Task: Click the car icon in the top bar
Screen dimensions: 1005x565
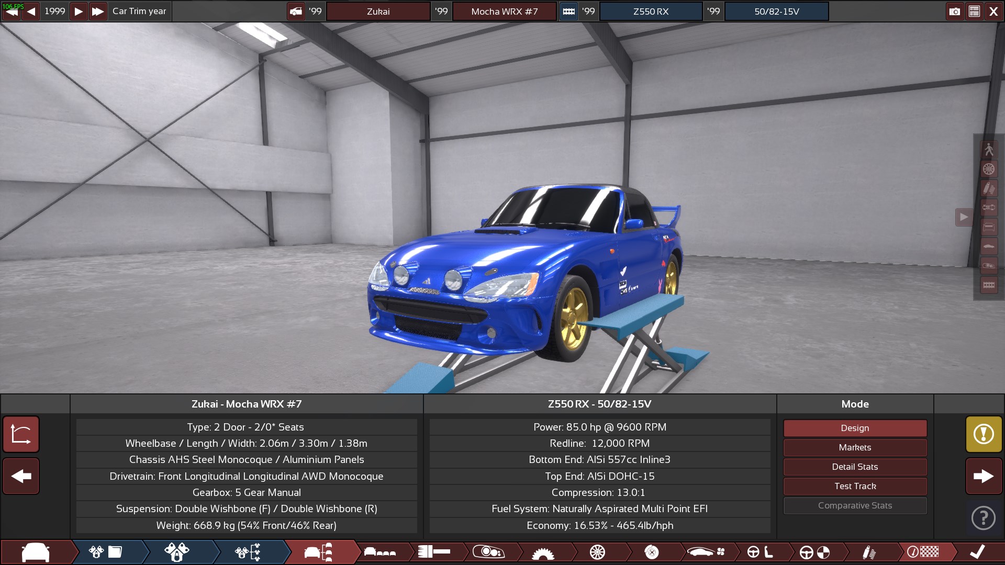Action: pos(296,11)
